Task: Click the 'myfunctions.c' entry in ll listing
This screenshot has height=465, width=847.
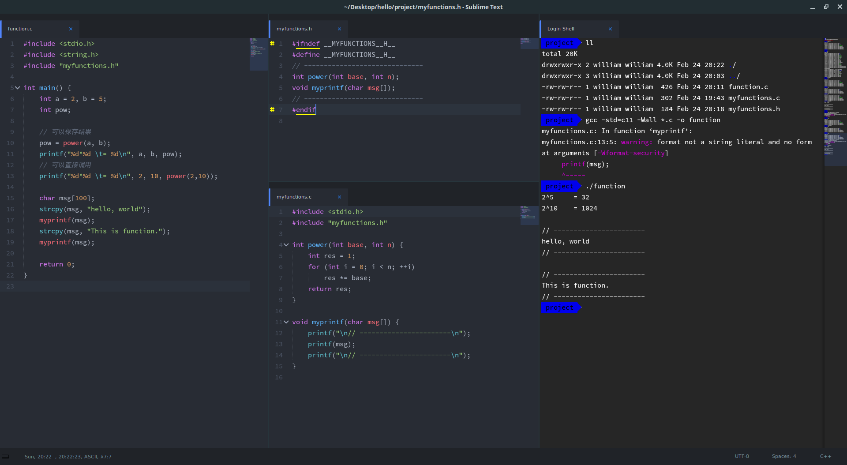Action: point(754,98)
